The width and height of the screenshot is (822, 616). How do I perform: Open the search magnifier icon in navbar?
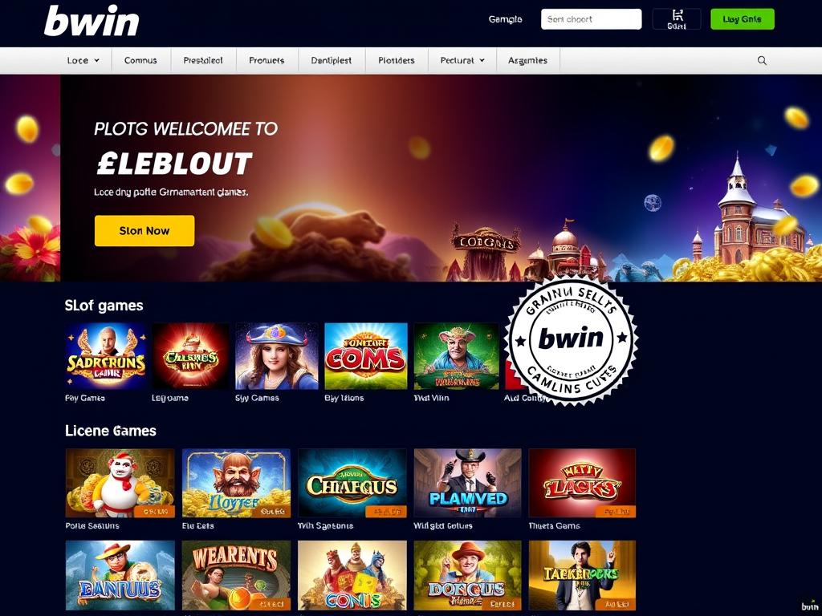(762, 60)
